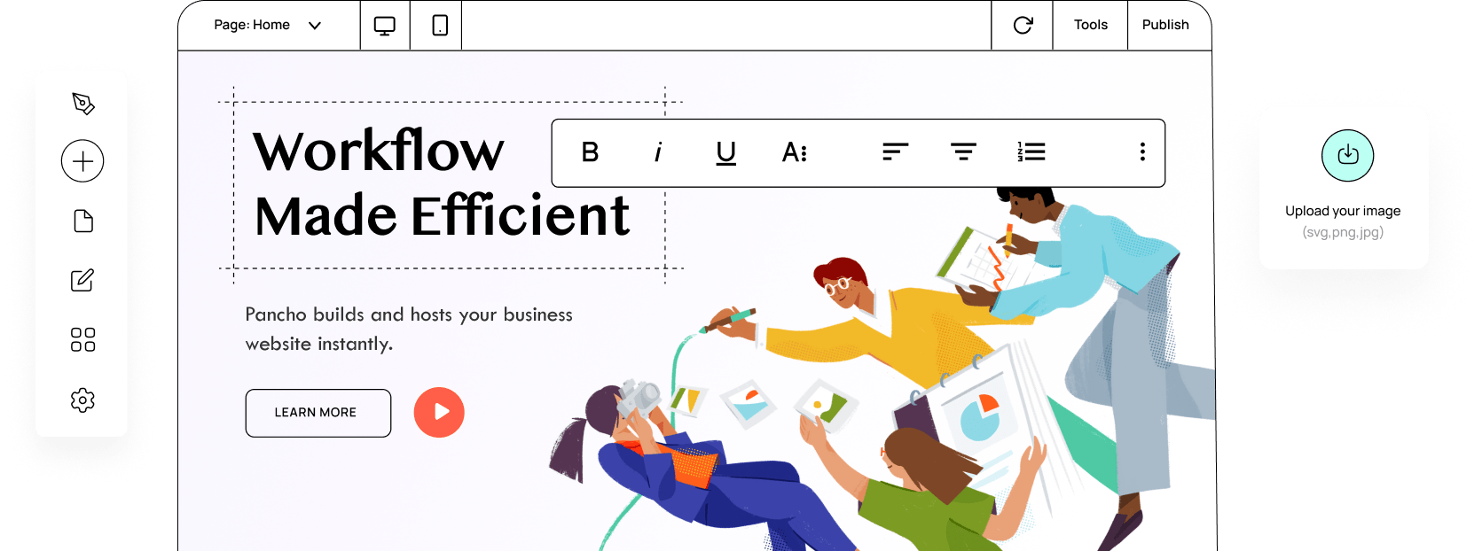This screenshot has height=551, width=1482.
Task: Select the Pen tool in sidebar
Action: pyautogui.click(x=82, y=104)
